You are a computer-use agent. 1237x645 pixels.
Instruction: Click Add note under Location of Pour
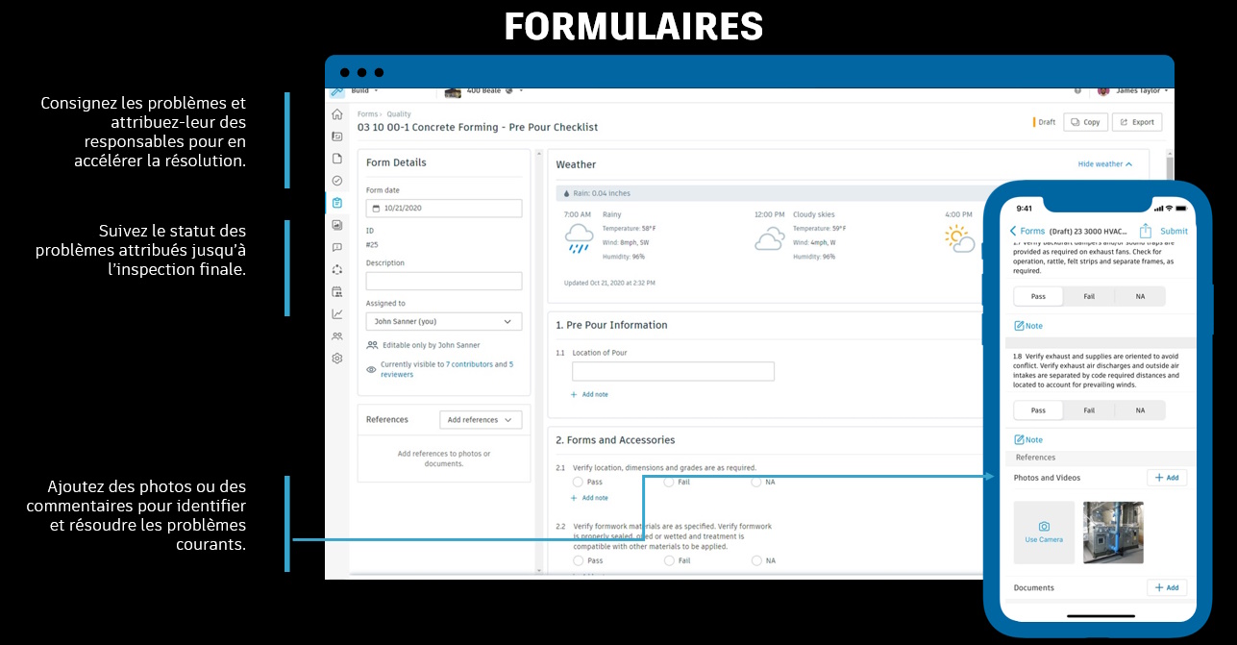tap(589, 395)
